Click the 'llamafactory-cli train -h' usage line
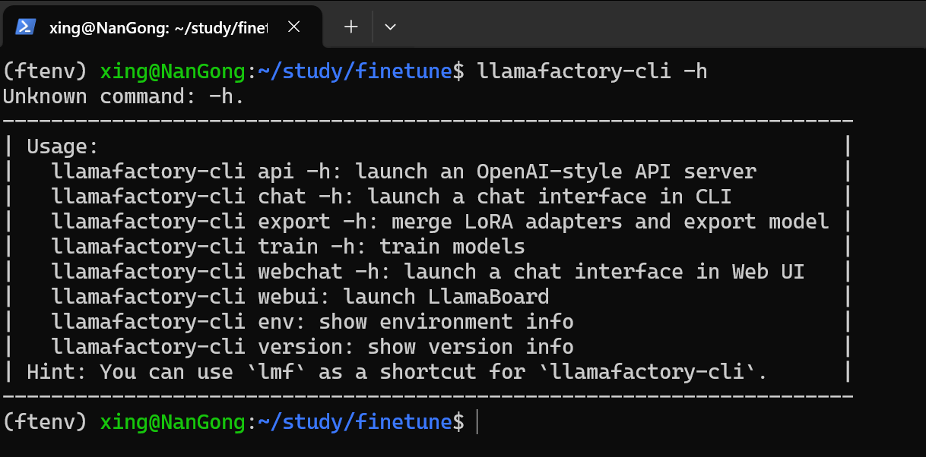The width and height of the screenshot is (926, 457). [288, 247]
